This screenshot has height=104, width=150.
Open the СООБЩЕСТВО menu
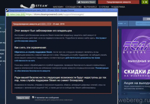click(73, 7)
